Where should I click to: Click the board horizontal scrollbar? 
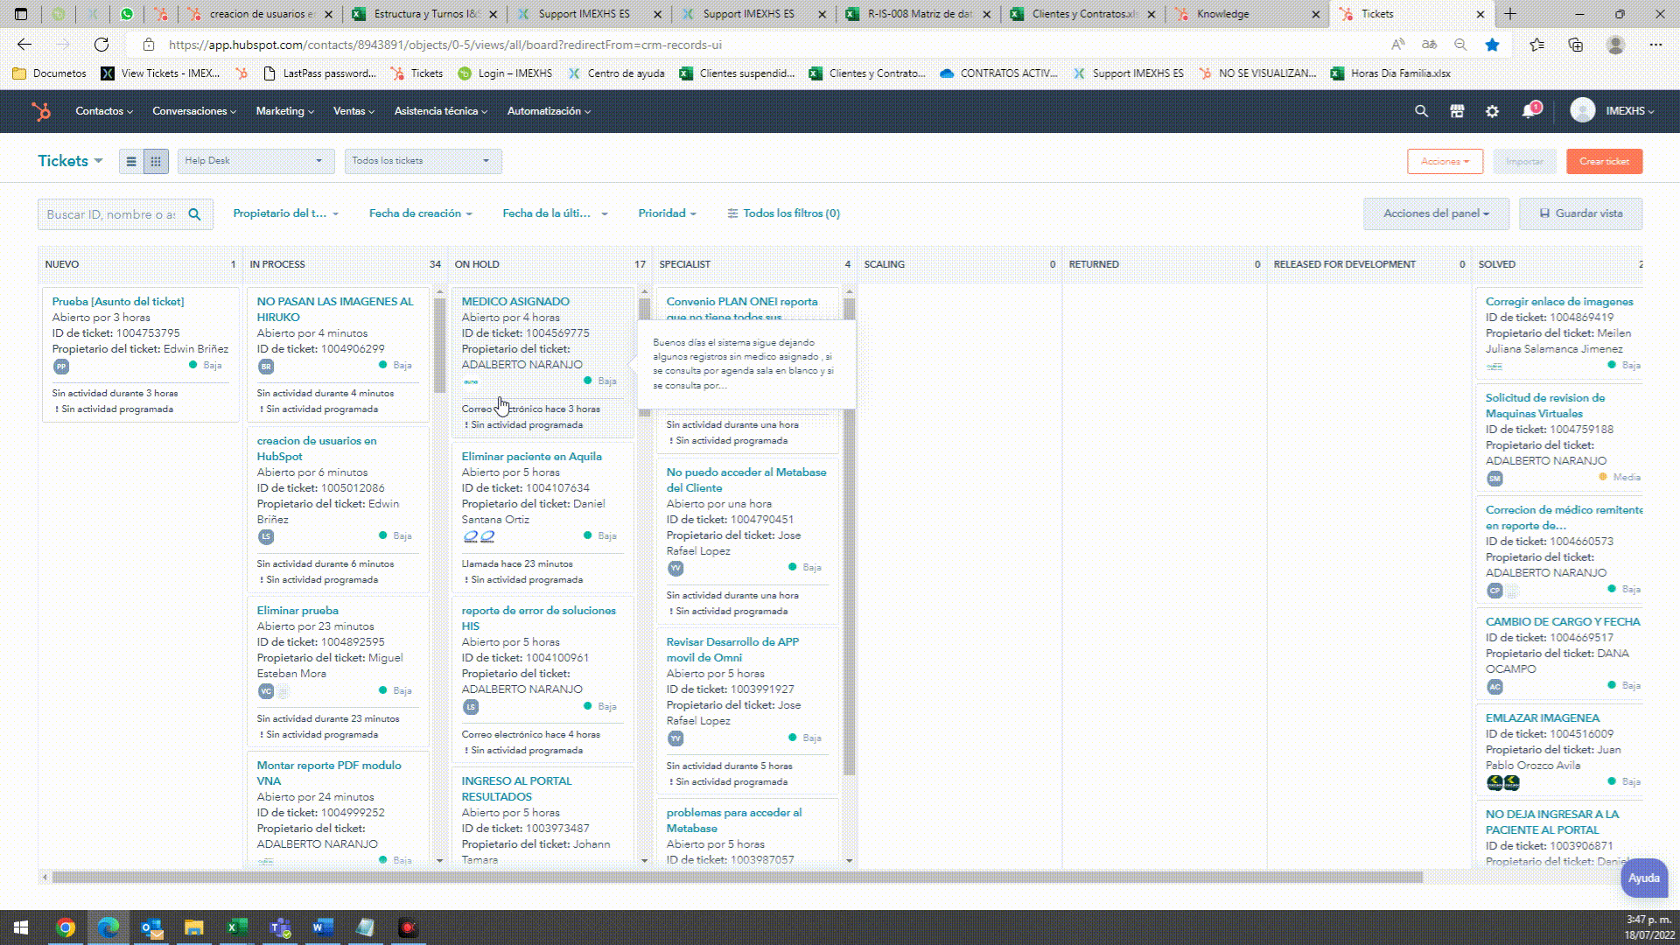coord(735,877)
